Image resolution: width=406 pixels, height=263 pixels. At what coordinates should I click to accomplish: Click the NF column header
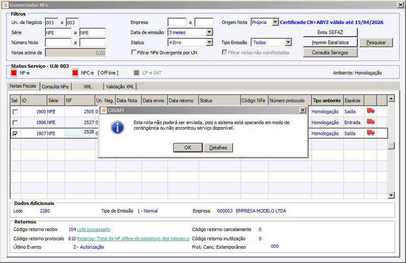(80, 101)
